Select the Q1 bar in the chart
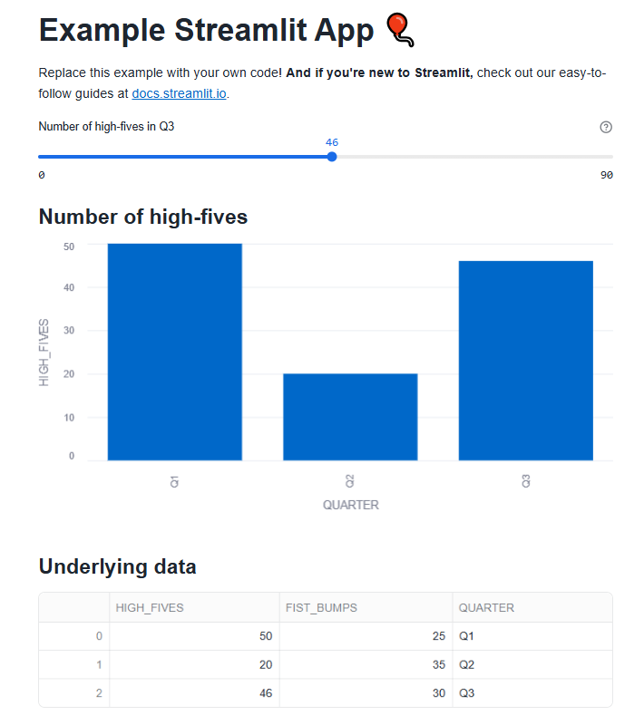This screenshot has width=644, height=725. point(174,349)
